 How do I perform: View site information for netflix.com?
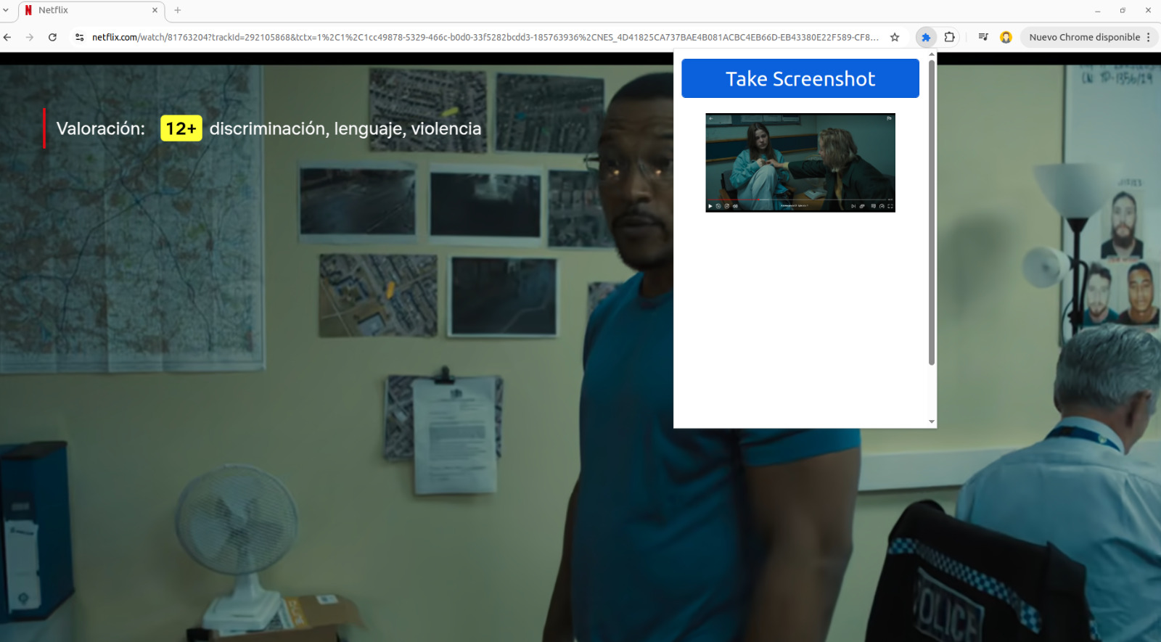pyautogui.click(x=80, y=37)
